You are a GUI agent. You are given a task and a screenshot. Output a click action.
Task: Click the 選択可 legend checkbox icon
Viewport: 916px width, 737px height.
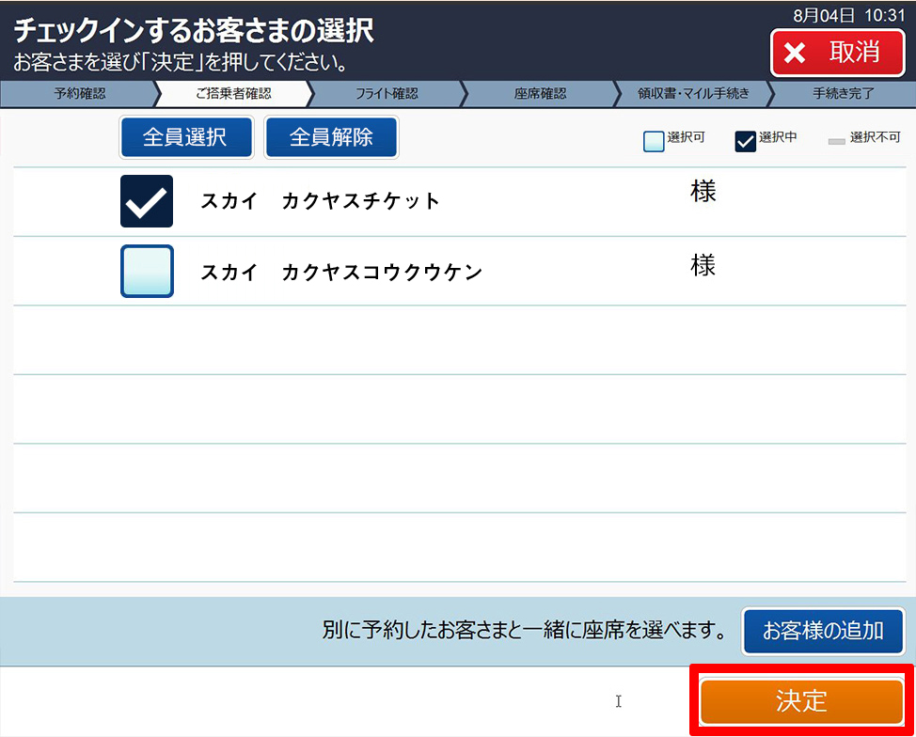[654, 142]
